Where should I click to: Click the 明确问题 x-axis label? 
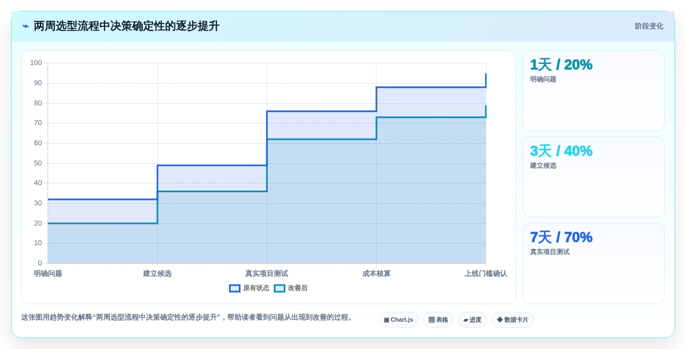[x=48, y=274]
